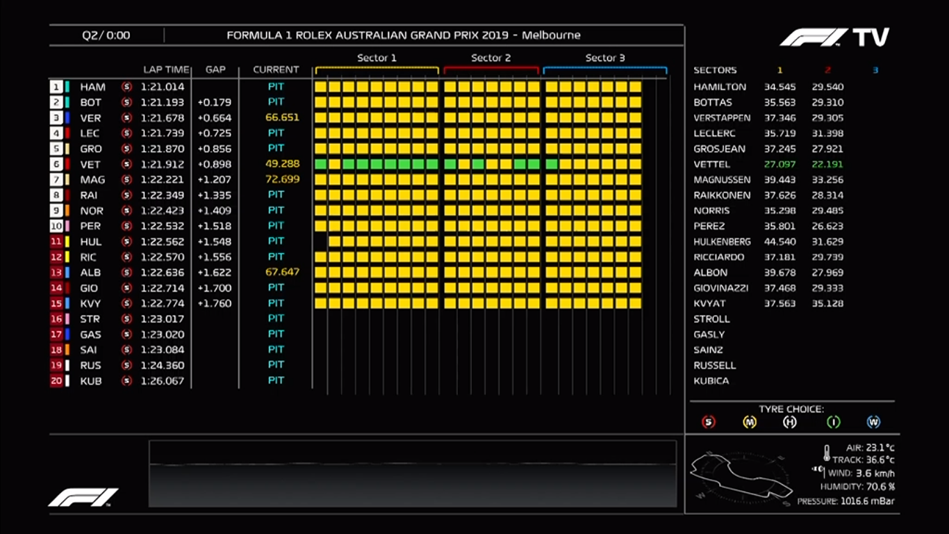Click first yellow mini-sector block in HAM row
This screenshot has width=949, height=534.
(x=320, y=87)
